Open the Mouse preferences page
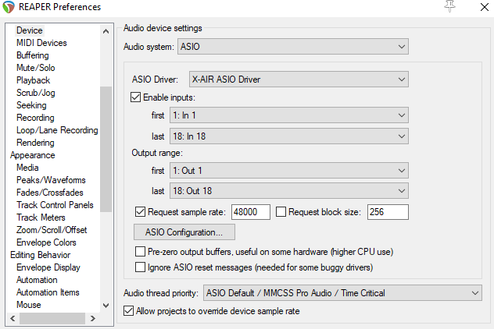 [x=29, y=305]
